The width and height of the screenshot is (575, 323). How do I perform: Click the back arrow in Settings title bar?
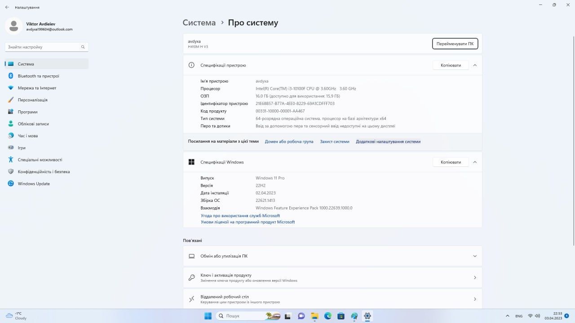7,7
